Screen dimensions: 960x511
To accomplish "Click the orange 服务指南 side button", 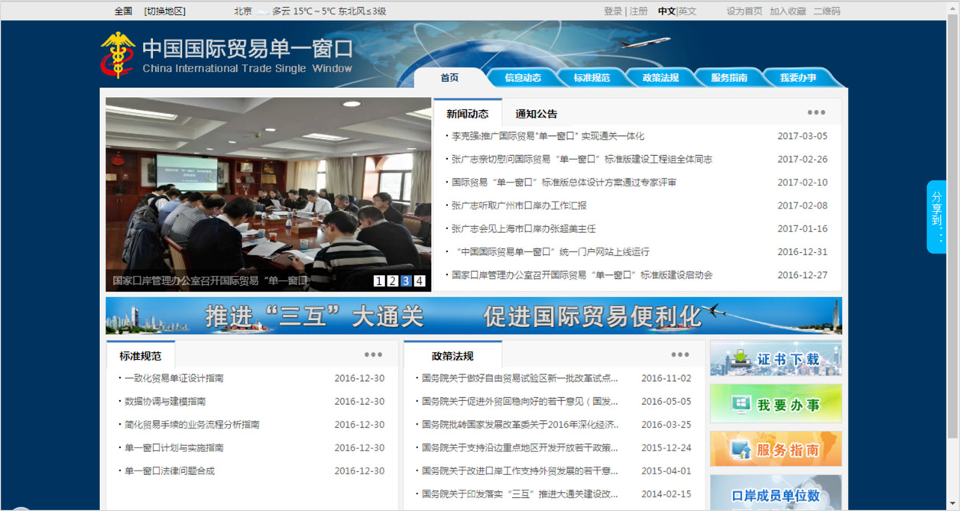I will pyautogui.click(x=776, y=449).
